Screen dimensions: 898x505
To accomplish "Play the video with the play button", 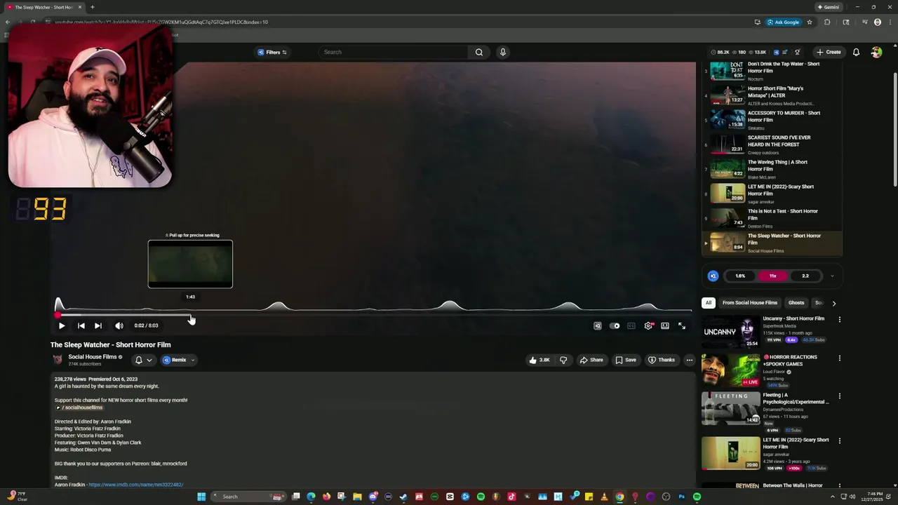I will coord(62,325).
